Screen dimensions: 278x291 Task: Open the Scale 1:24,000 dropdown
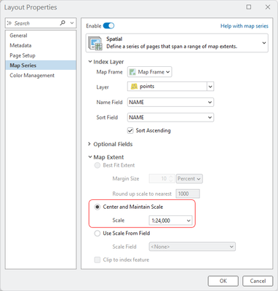(x=170, y=220)
